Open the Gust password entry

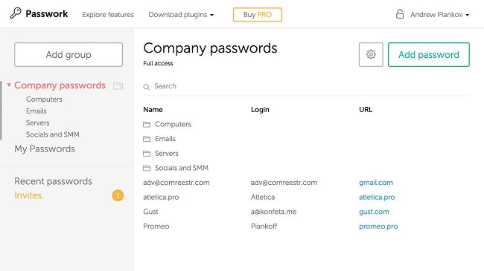point(150,212)
